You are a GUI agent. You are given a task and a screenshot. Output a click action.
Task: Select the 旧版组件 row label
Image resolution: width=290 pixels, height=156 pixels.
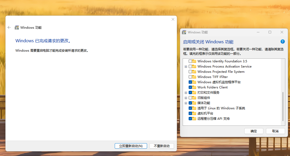coord(204,98)
